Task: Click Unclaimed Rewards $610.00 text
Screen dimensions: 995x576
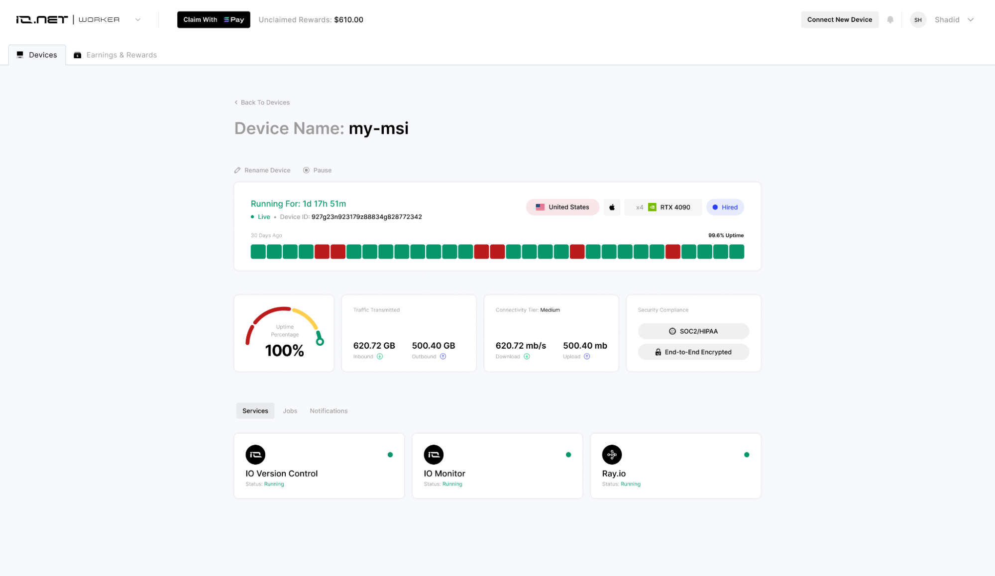Action: coord(311,20)
